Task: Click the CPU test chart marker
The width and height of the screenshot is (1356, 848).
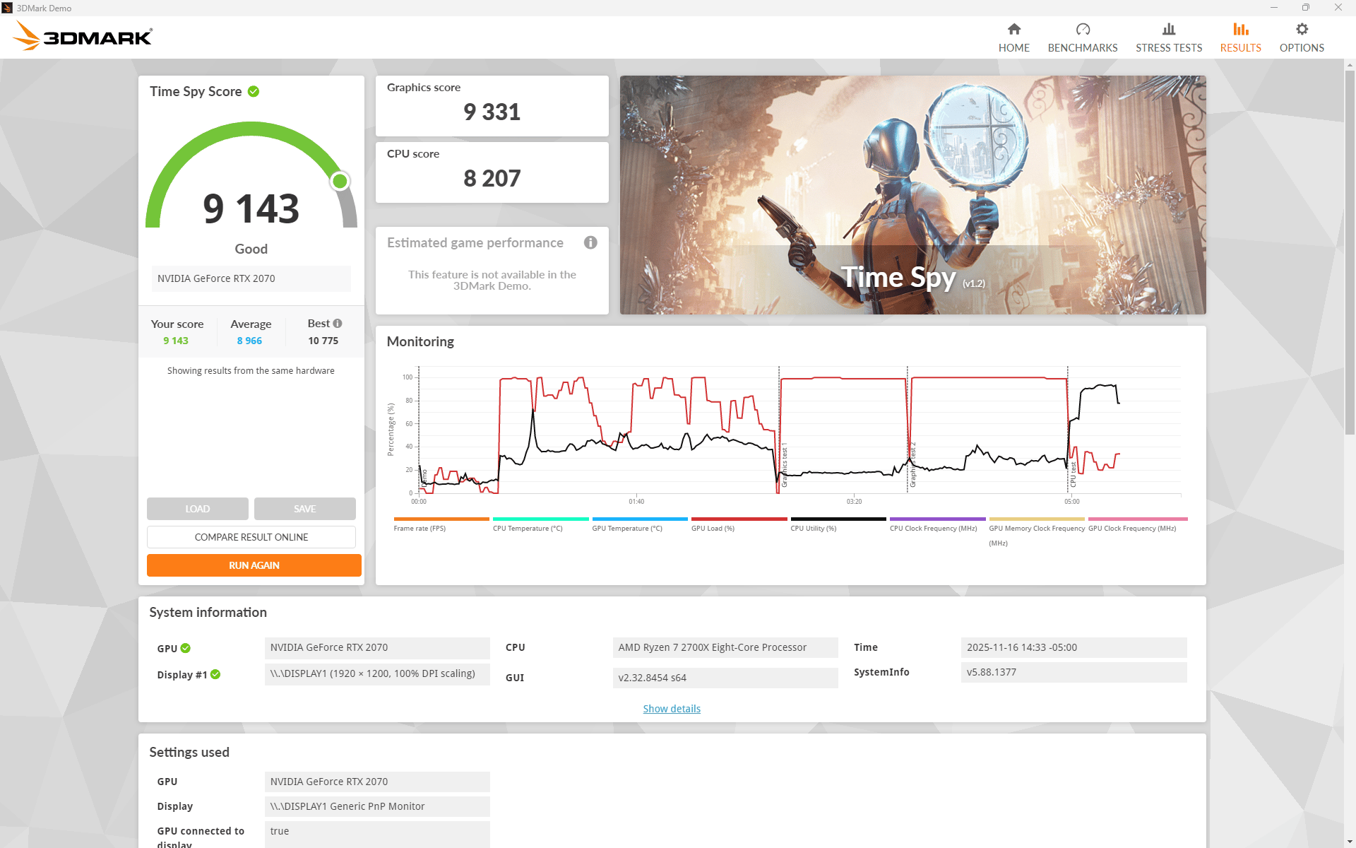Action: coord(1072,474)
